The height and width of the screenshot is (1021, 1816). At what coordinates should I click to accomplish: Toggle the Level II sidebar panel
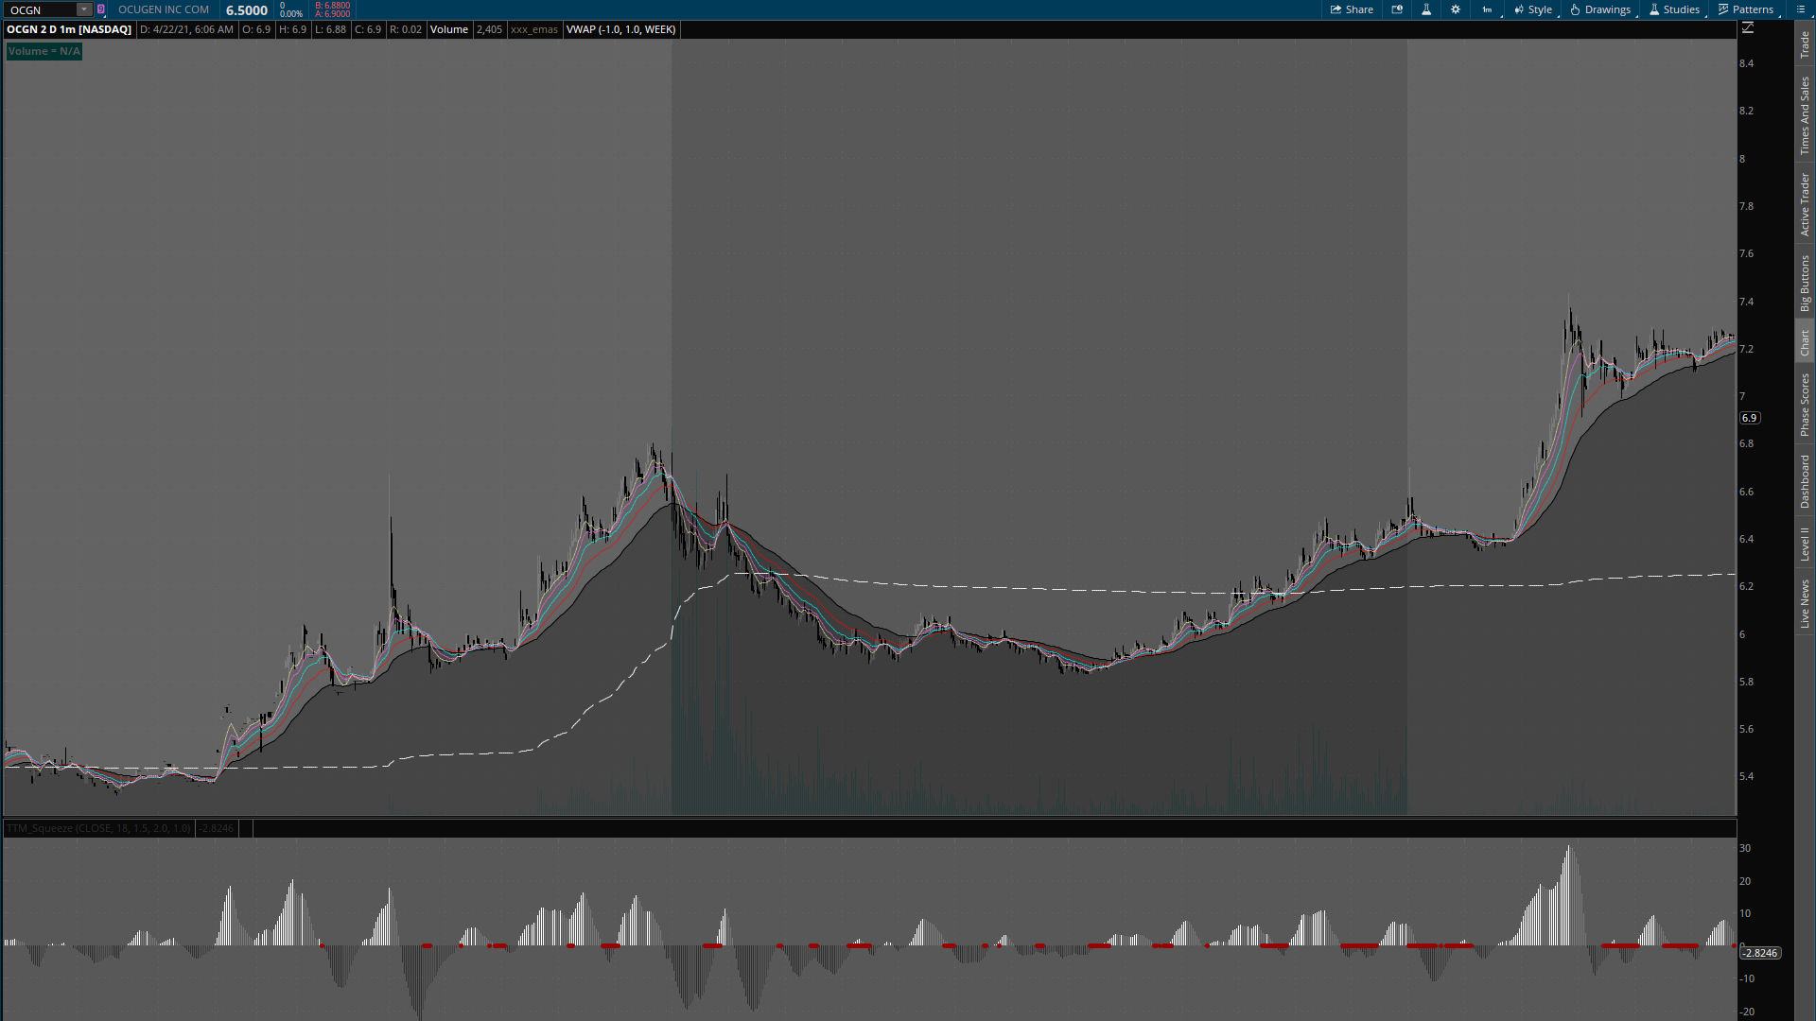1805,544
